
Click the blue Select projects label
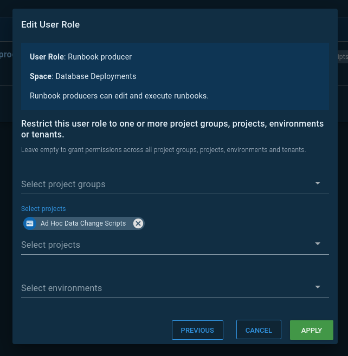pos(43,209)
